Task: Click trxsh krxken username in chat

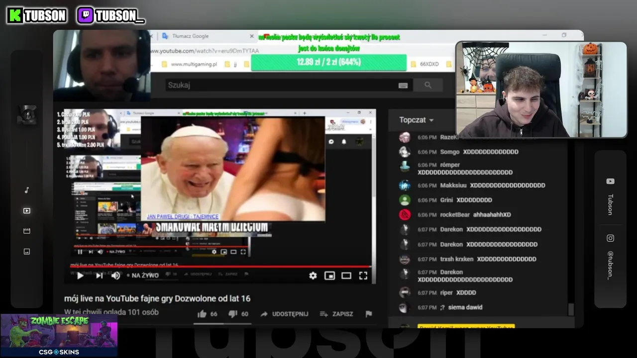Action: coord(457,259)
